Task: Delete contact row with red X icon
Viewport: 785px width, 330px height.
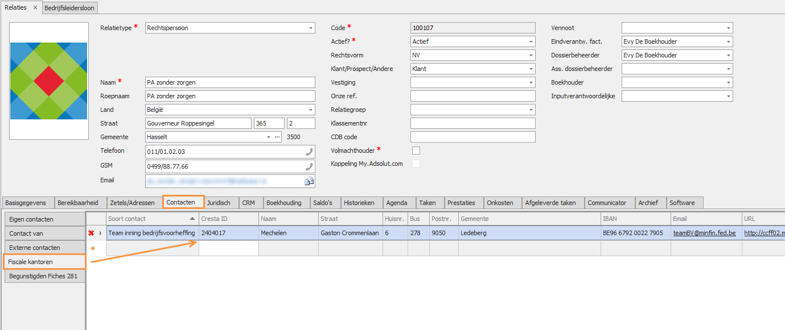Action: point(91,233)
